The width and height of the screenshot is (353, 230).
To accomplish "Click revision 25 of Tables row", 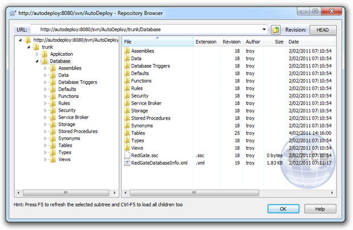I will coord(237,133).
